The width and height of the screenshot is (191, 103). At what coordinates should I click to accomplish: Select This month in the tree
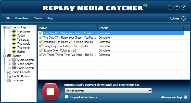(24, 48)
